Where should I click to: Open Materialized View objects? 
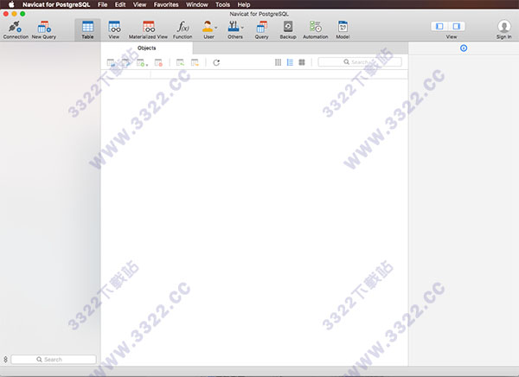coord(148,29)
